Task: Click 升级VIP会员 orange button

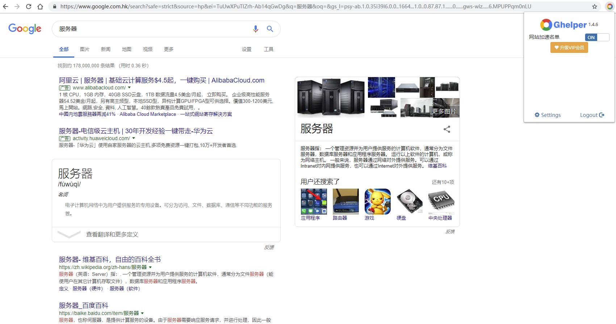Action: tap(569, 47)
